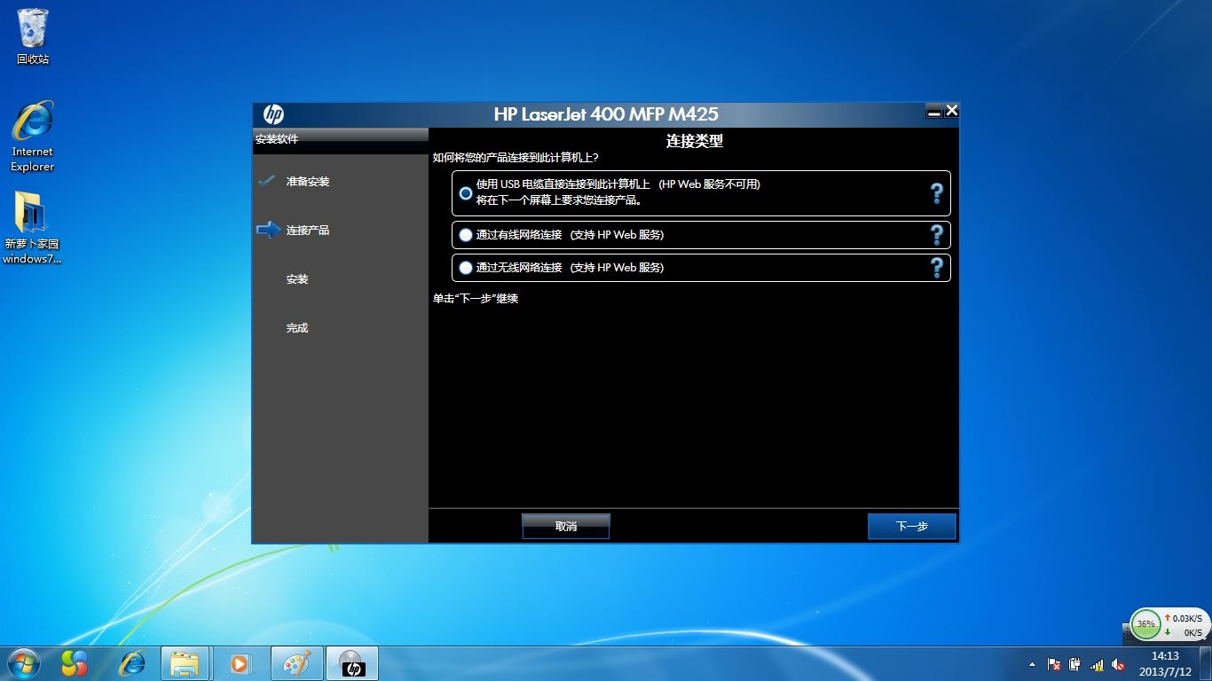This screenshot has width=1212, height=681.
Task: Click the blue arrow next to 连接产品
Action: click(x=268, y=230)
